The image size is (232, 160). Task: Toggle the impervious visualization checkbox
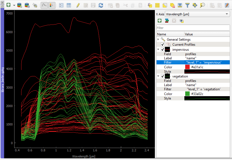tap(163, 49)
